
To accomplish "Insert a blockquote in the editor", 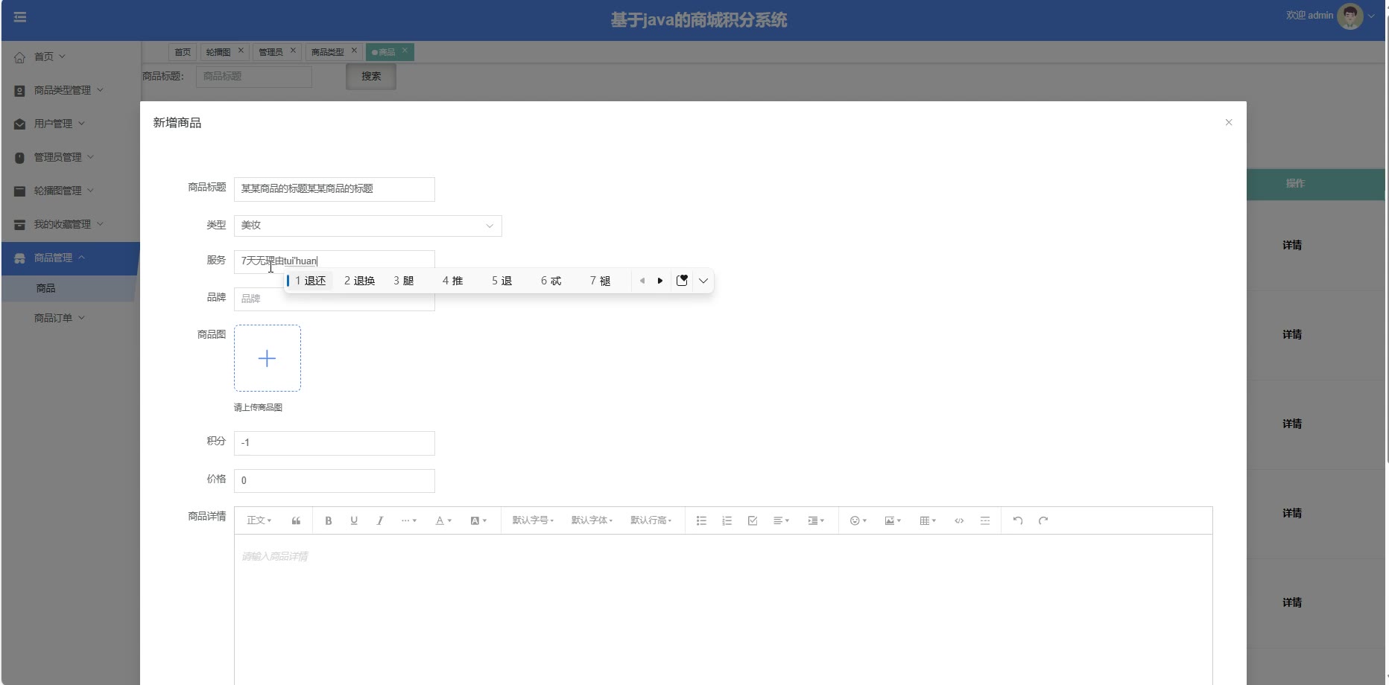I will [x=296, y=521].
